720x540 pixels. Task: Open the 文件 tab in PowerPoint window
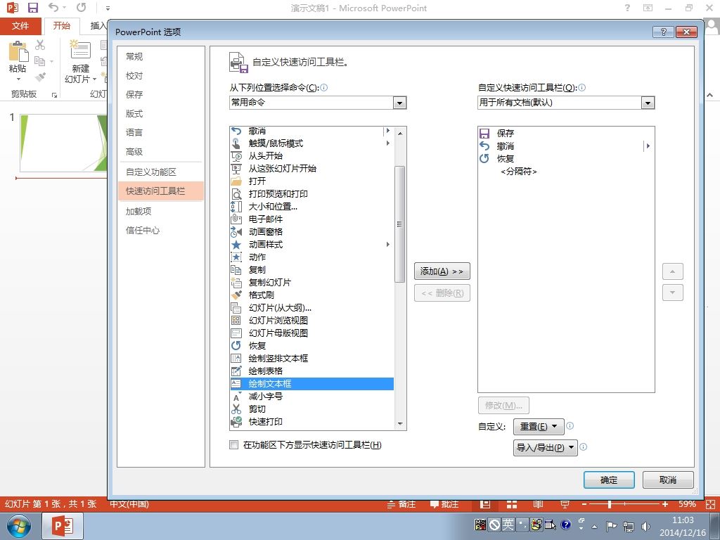[x=20, y=26]
